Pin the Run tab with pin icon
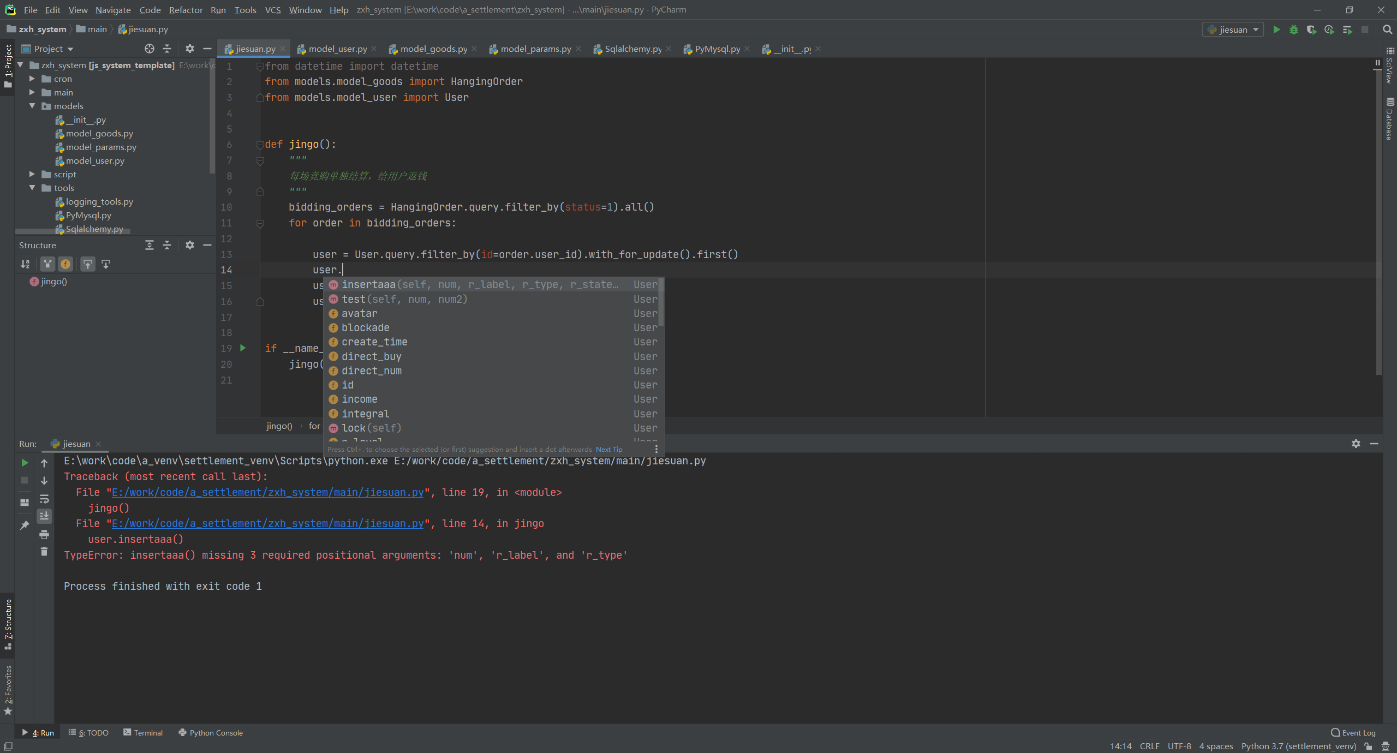This screenshot has height=753, width=1397. [25, 525]
